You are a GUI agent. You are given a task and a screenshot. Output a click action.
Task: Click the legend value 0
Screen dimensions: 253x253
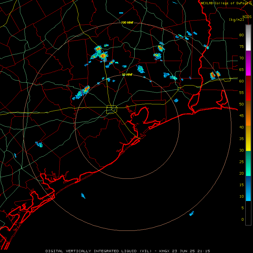coord(243,220)
